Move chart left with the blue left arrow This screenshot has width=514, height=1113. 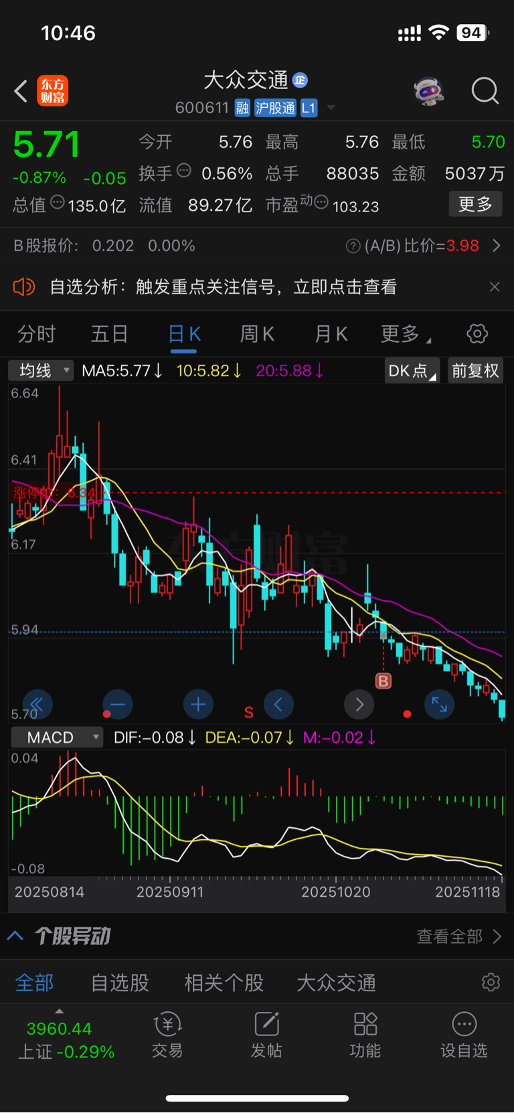[x=278, y=704]
